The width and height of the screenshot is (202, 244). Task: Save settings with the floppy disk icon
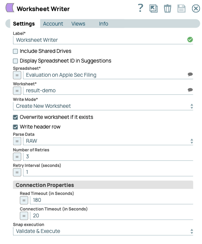(x=182, y=8)
